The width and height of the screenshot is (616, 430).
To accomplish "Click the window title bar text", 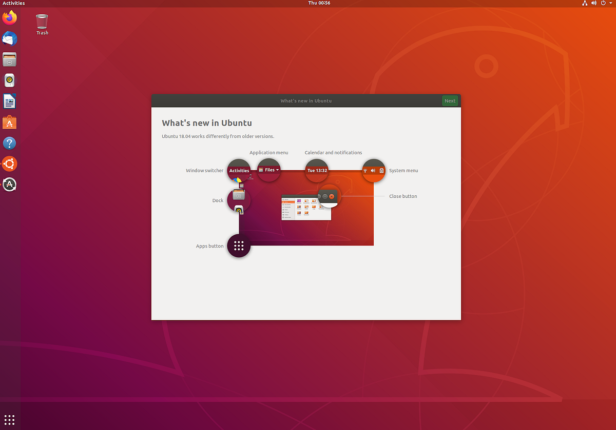I will coord(306,101).
